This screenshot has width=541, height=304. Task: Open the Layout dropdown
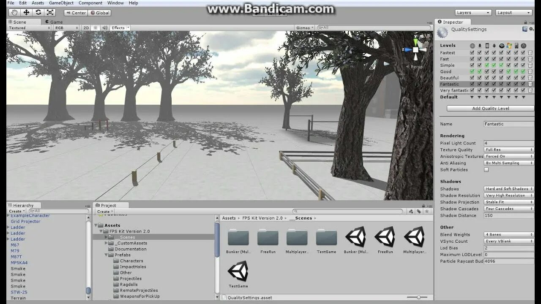[514, 13]
